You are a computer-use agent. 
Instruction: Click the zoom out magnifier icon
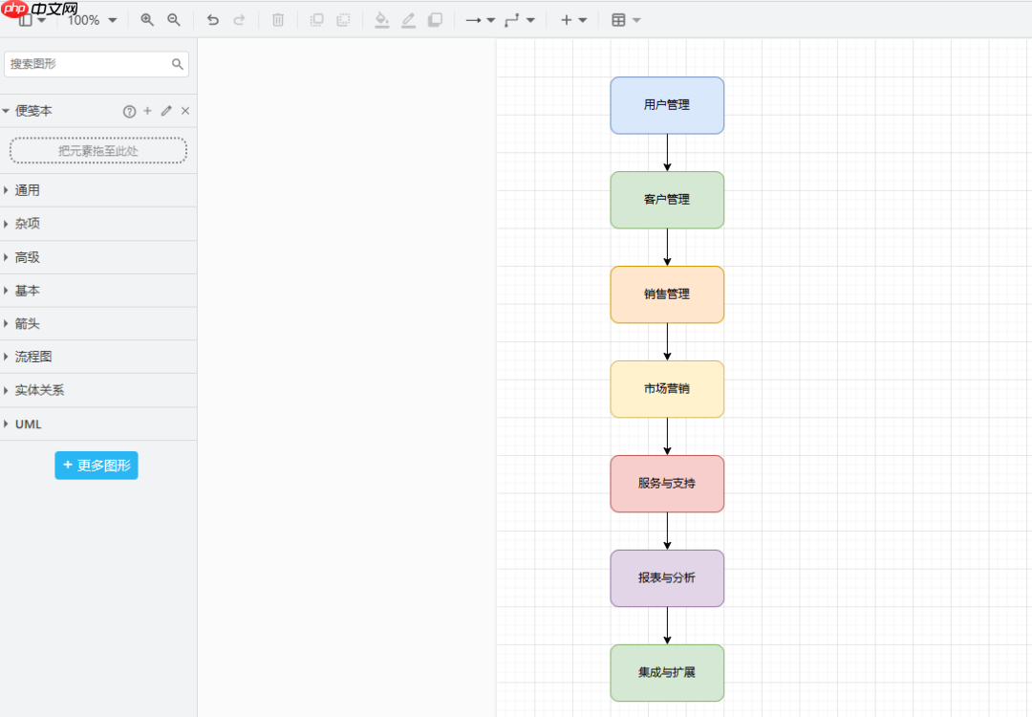(x=174, y=20)
